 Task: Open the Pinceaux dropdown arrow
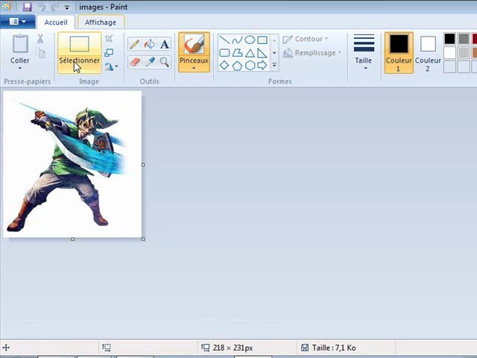point(194,68)
